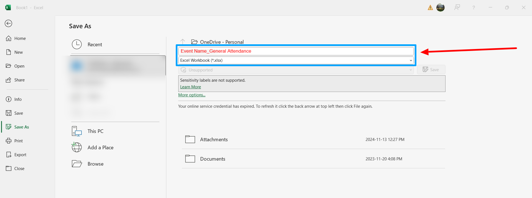Image resolution: width=532 pixels, height=198 pixels.
Task: Select the Recent locations entry
Action: (95, 45)
